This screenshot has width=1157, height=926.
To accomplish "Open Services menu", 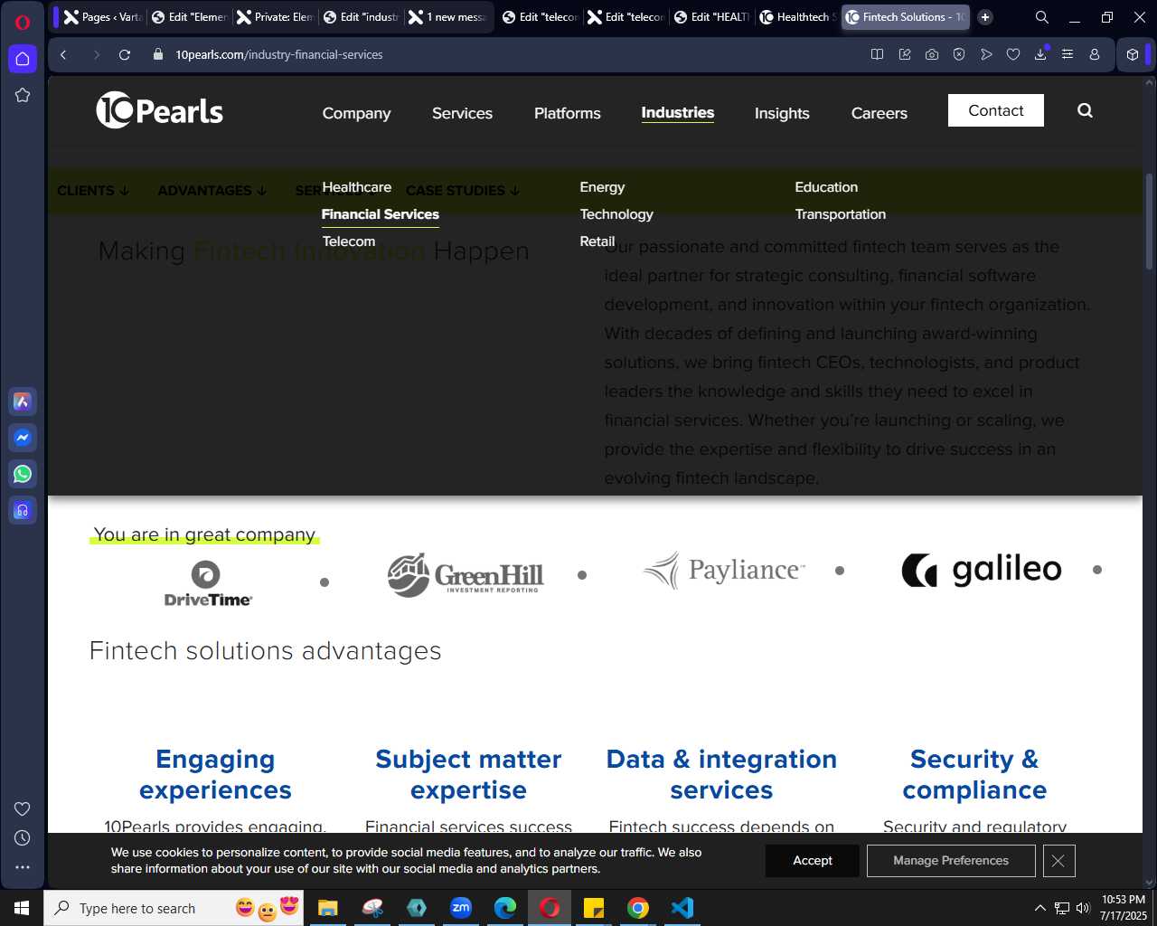I will 462,113.
